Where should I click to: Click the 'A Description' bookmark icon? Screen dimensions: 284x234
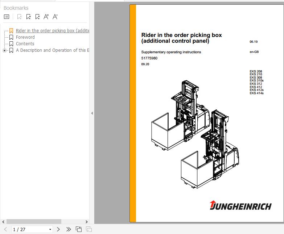coord(11,50)
